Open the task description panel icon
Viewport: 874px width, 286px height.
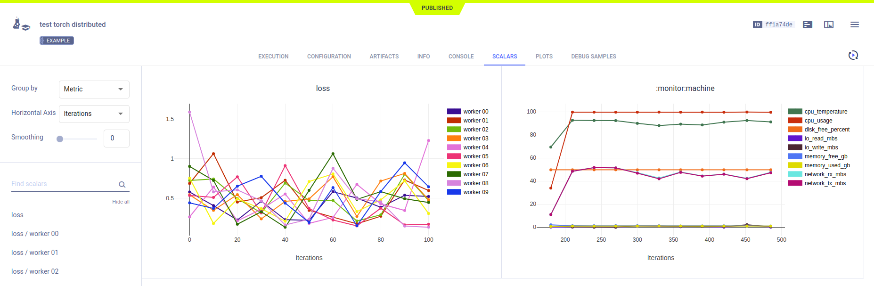coord(808,25)
